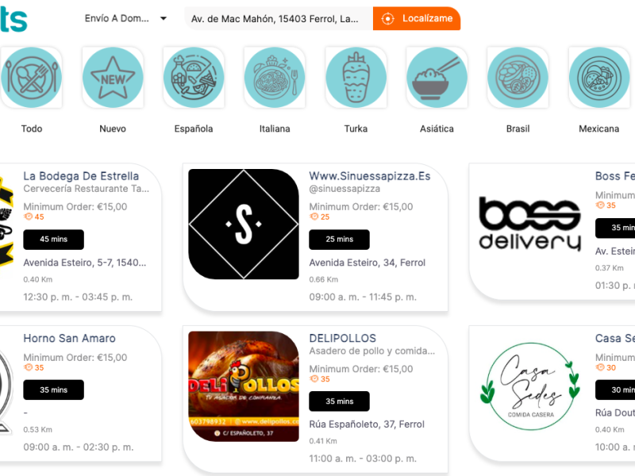Select the Todo category icon
635x476 pixels.
(x=32, y=77)
